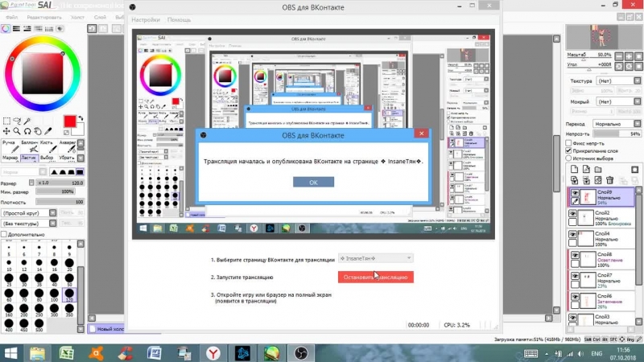The height and width of the screenshot is (362, 644).
Task: Open the Переход blend mode dropdown
Action: coord(617,124)
